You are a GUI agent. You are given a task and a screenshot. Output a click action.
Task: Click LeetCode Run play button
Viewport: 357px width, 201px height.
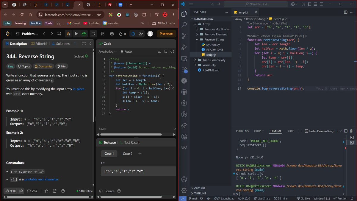pos(76,34)
